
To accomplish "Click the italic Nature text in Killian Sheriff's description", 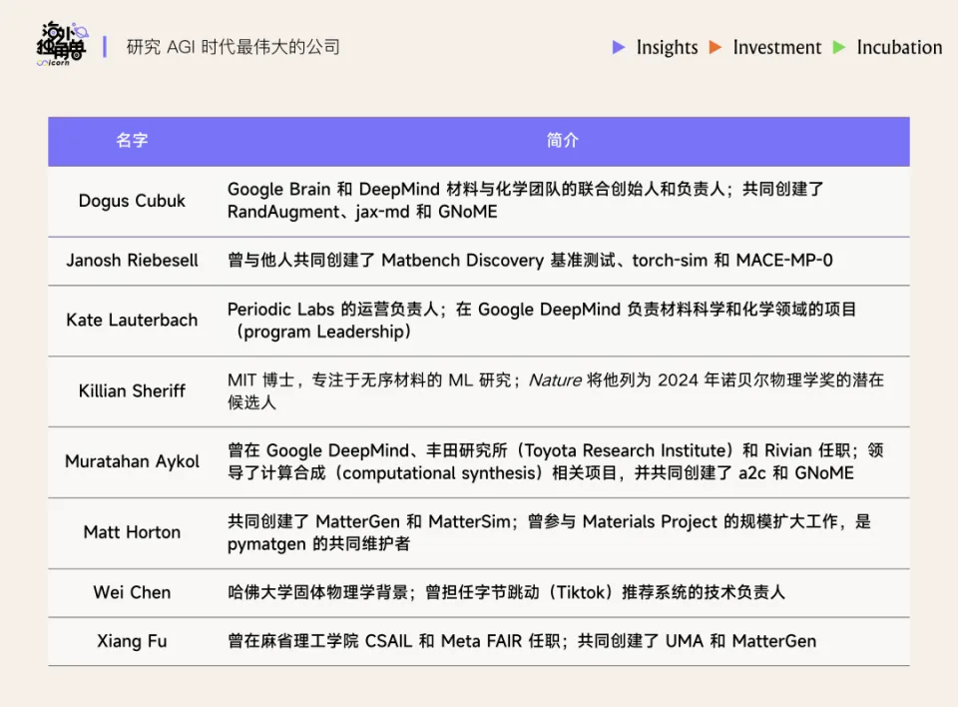I will [x=554, y=380].
